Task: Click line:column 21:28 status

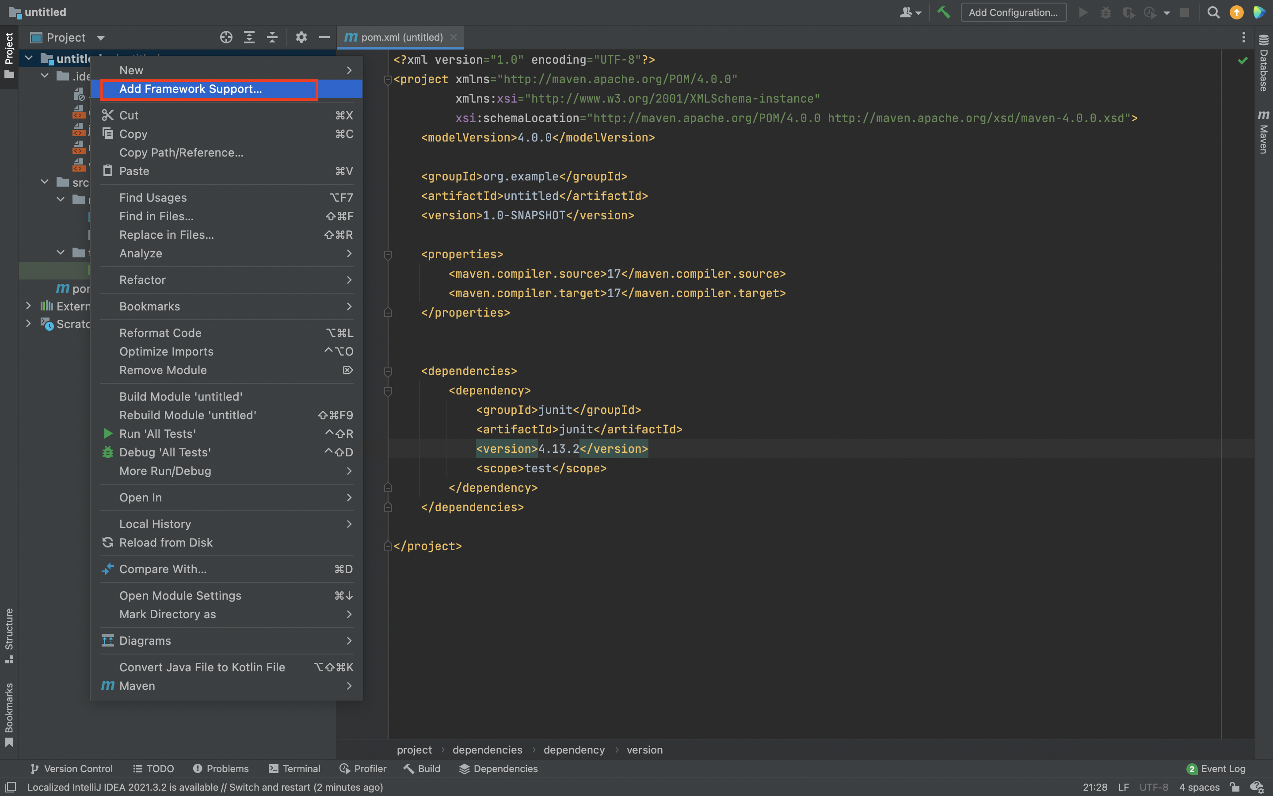Action: coord(1095,787)
